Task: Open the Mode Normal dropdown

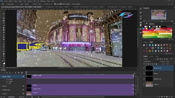Action: coord(28,4)
